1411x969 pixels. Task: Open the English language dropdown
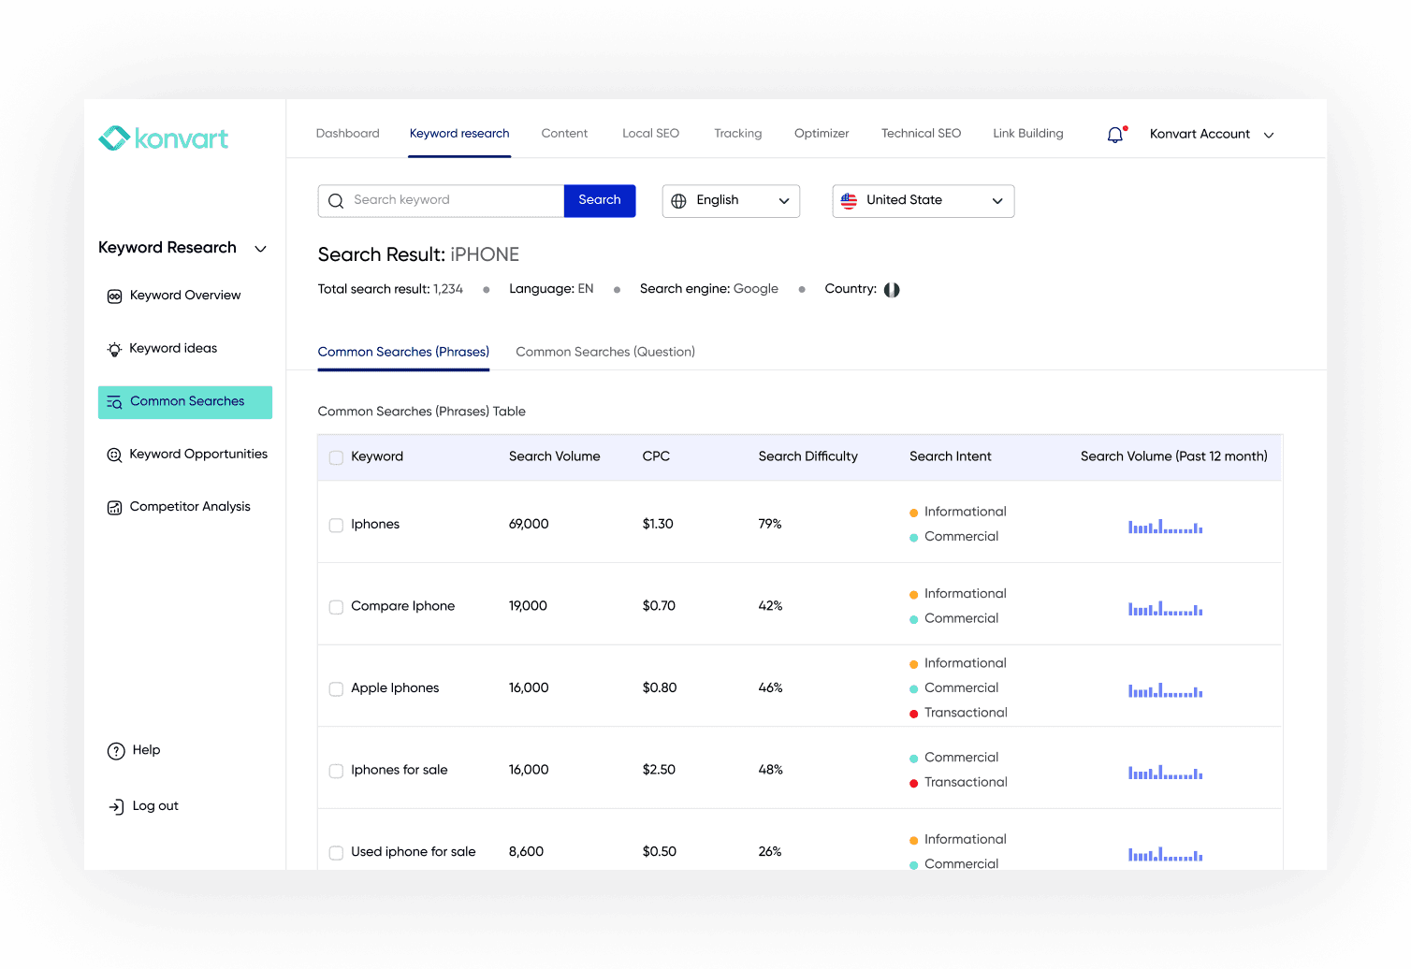[x=731, y=201]
